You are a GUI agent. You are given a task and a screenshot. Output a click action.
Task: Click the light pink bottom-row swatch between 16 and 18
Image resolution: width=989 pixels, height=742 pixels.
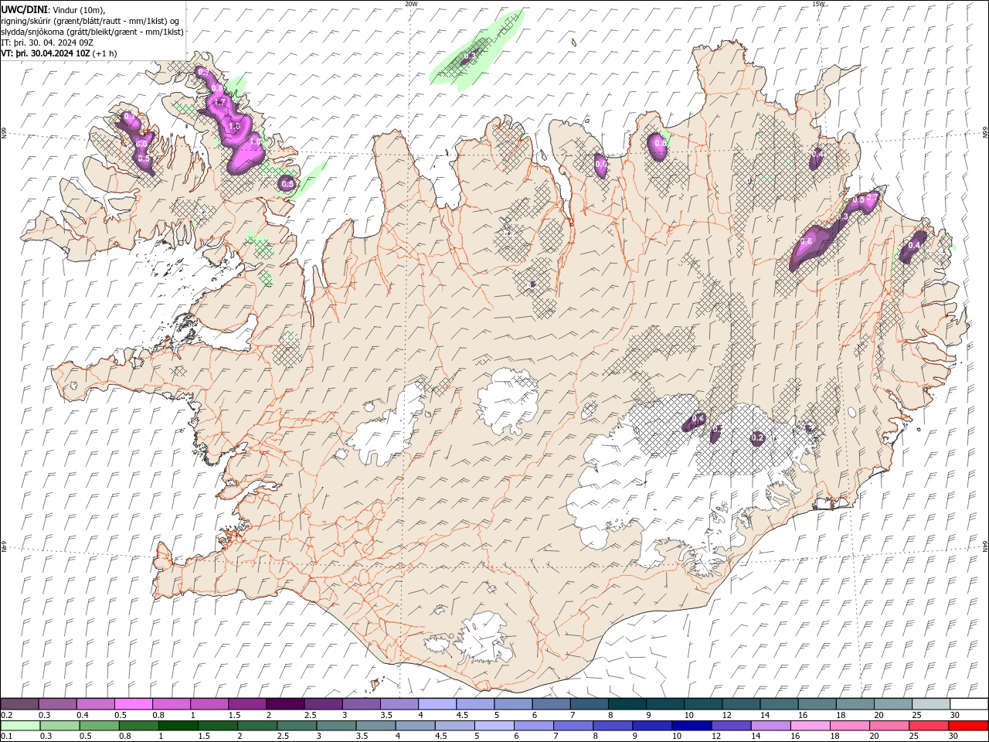[x=809, y=726]
